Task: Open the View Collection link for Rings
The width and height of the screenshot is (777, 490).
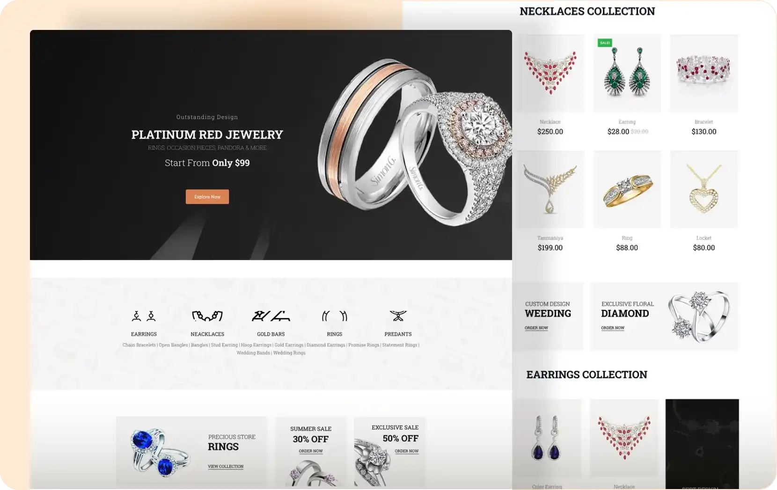Action: [226, 466]
